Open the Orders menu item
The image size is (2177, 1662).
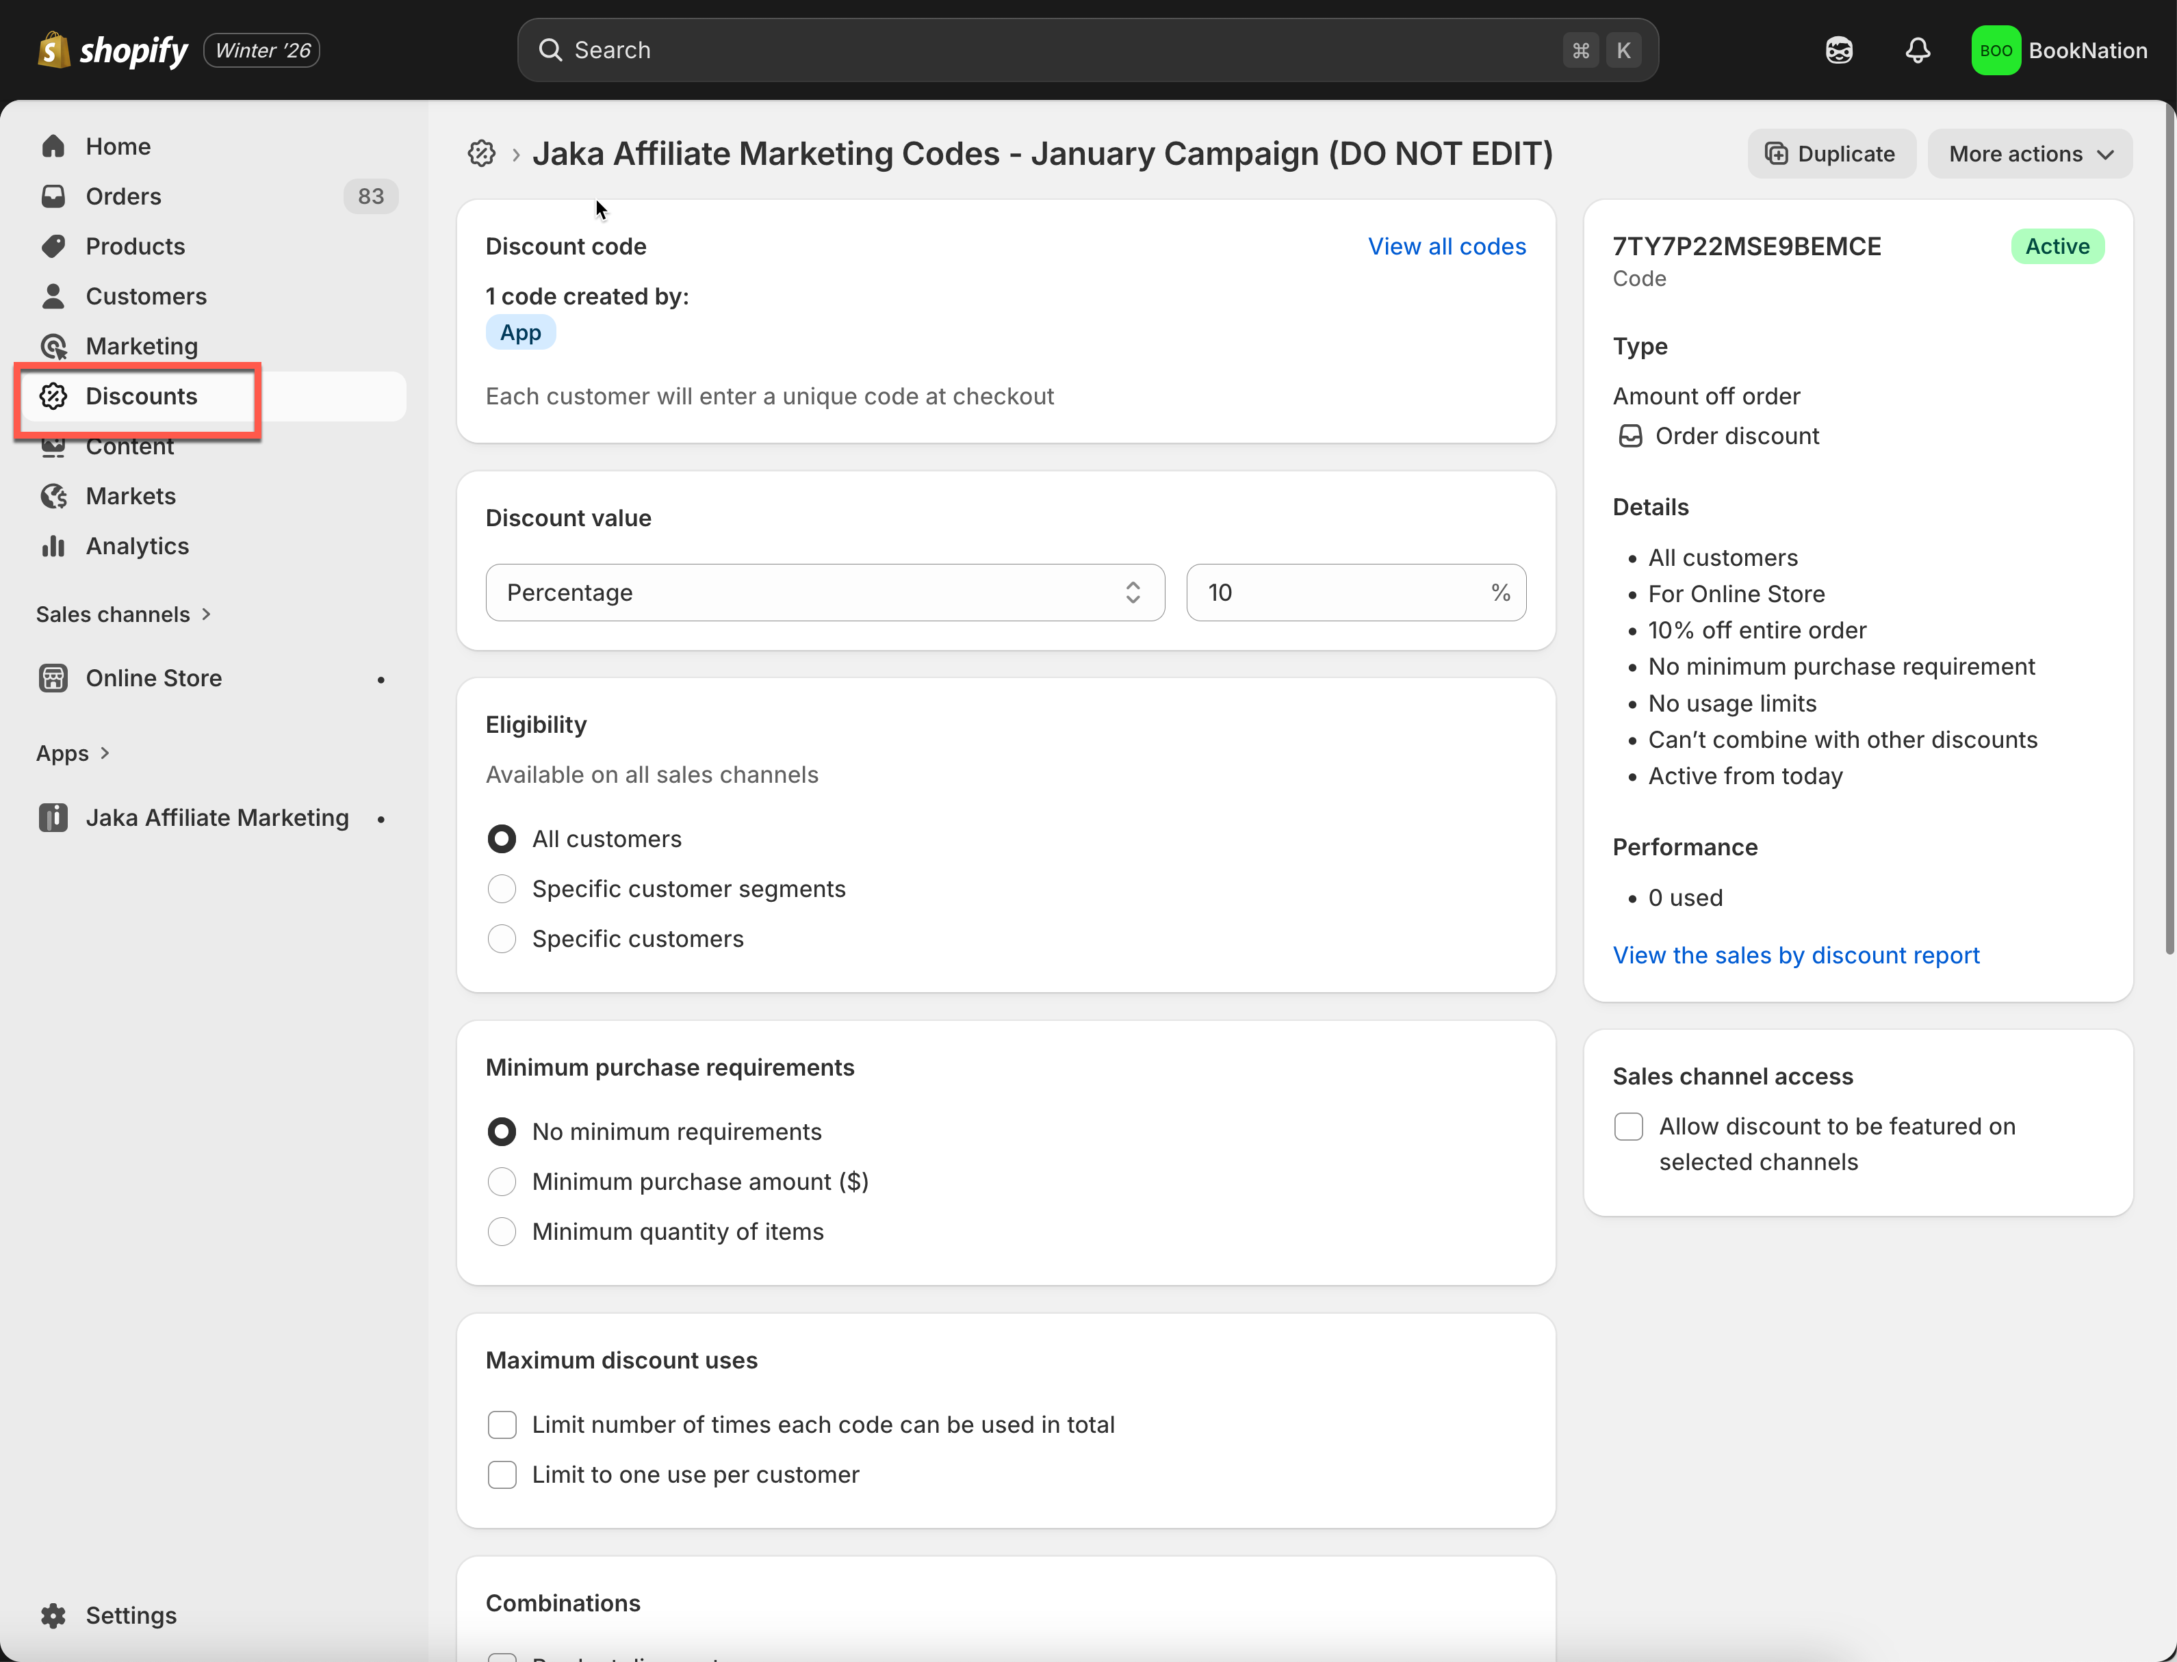point(123,196)
